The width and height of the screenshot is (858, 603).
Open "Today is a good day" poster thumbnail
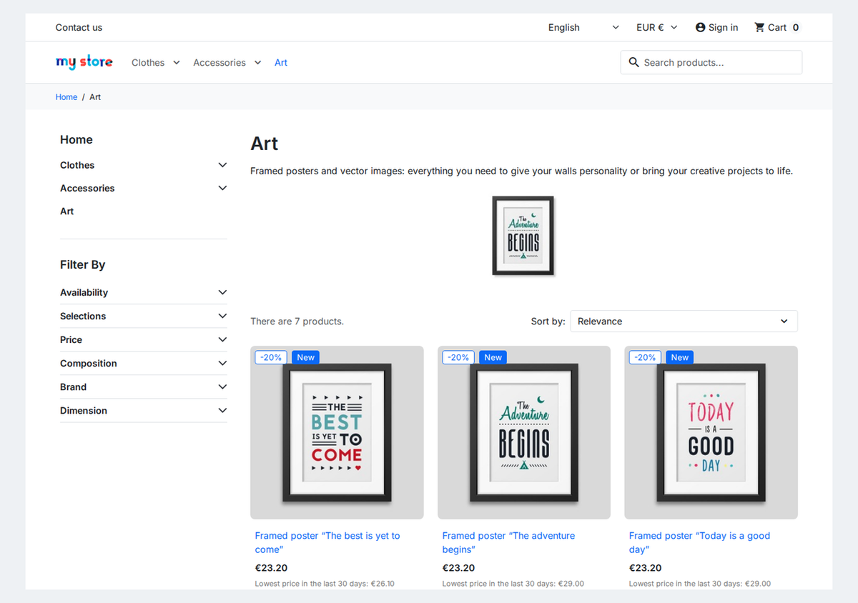tap(711, 432)
